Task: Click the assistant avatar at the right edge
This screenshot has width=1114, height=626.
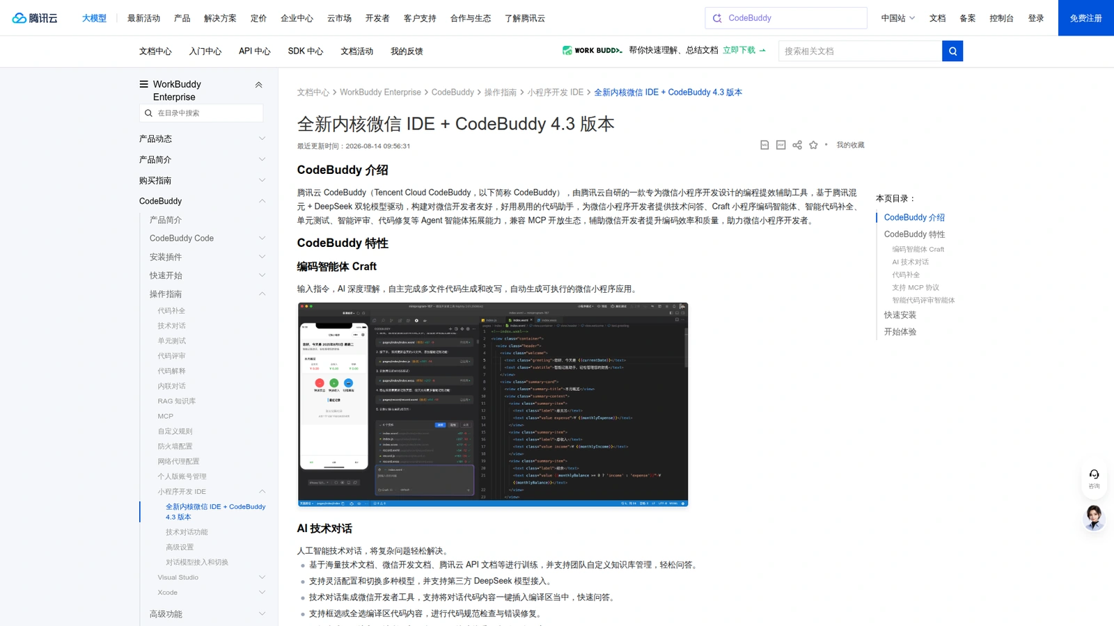Action: [1094, 518]
